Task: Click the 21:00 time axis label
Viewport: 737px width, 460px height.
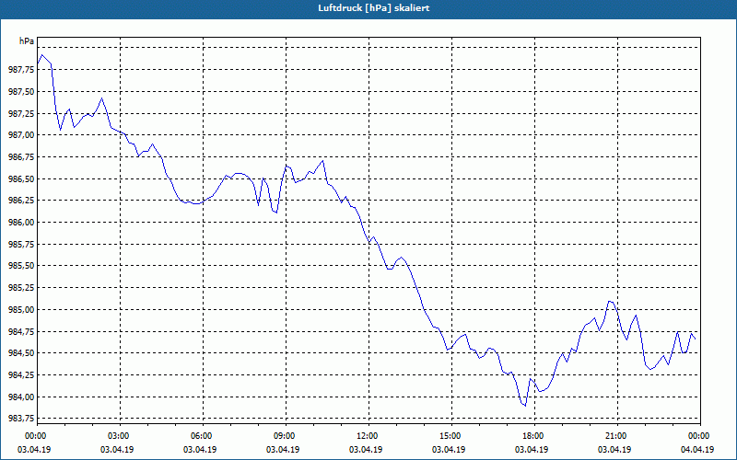Action: (x=617, y=436)
